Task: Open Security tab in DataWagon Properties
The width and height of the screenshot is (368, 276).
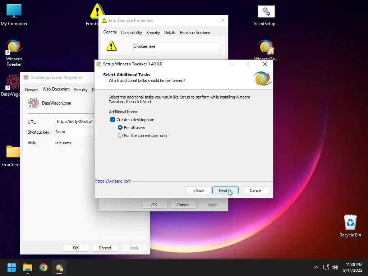Action: pos(81,89)
